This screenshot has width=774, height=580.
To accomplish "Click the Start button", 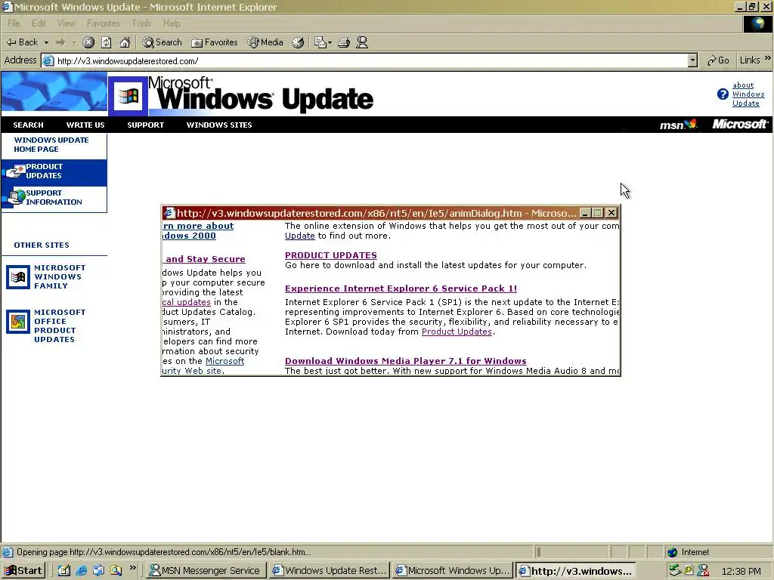I will (x=23, y=571).
